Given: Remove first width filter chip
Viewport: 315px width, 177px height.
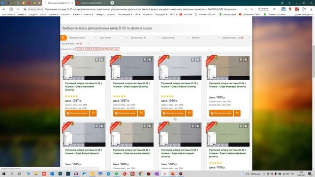Looking at the screenshot, I should click(80, 49).
